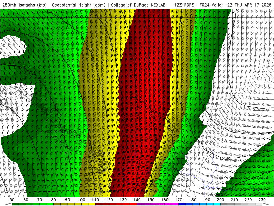Click the yellow colorbar swatch below 110
This screenshot has height=206, width=274.
[x=92, y=204]
